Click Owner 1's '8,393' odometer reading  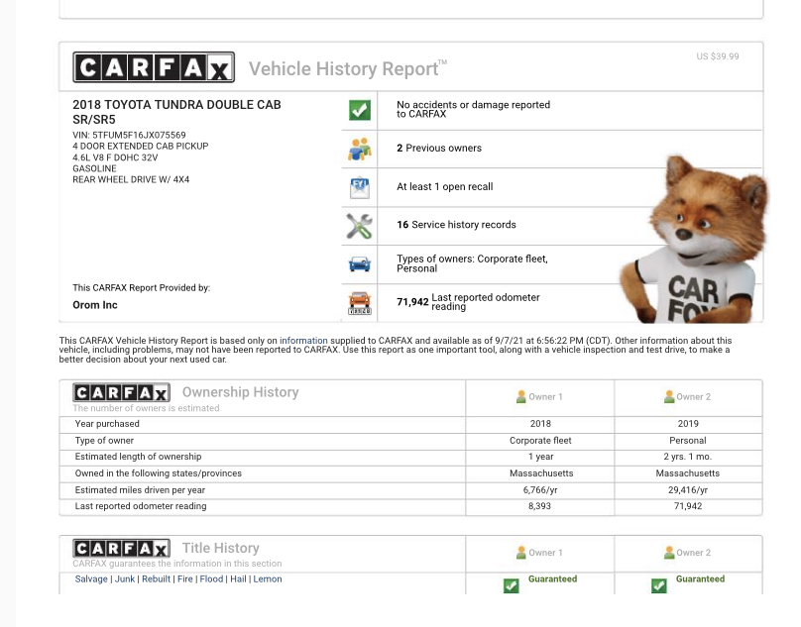tap(540, 506)
